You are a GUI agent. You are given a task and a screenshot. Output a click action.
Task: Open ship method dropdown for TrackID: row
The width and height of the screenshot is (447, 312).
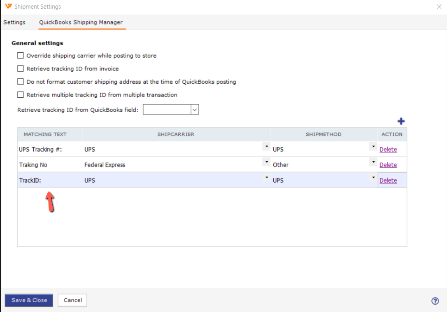click(x=373, y=177)
